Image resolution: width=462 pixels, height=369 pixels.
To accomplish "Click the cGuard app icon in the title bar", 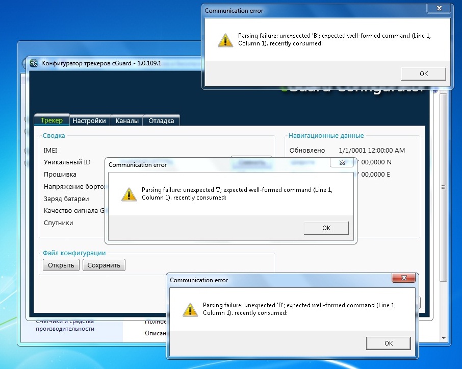I will (34, 63).
